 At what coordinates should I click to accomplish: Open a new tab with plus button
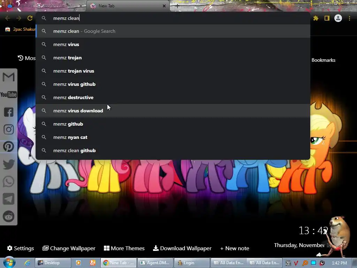(177, 6)
